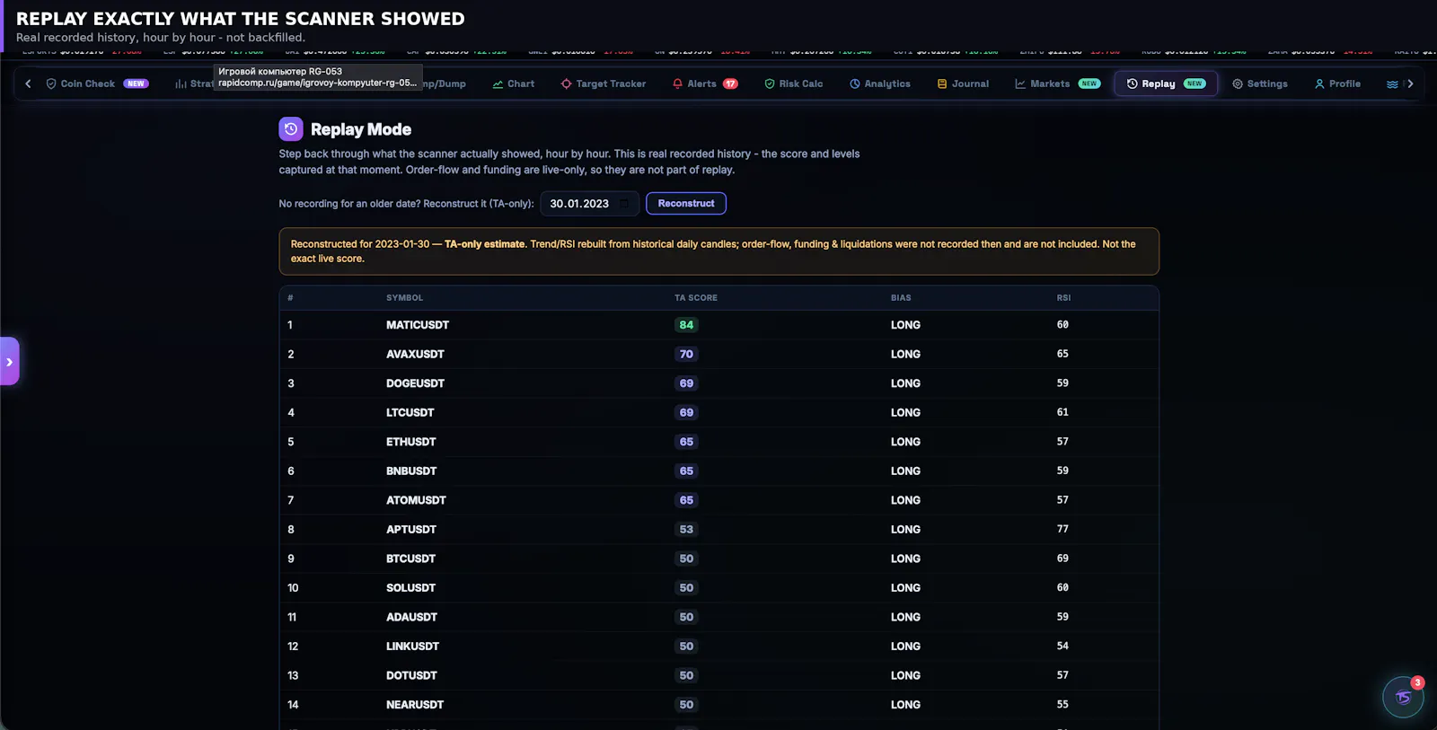Click RSI value 54 in LINKUSDT row

(1062, 646)
